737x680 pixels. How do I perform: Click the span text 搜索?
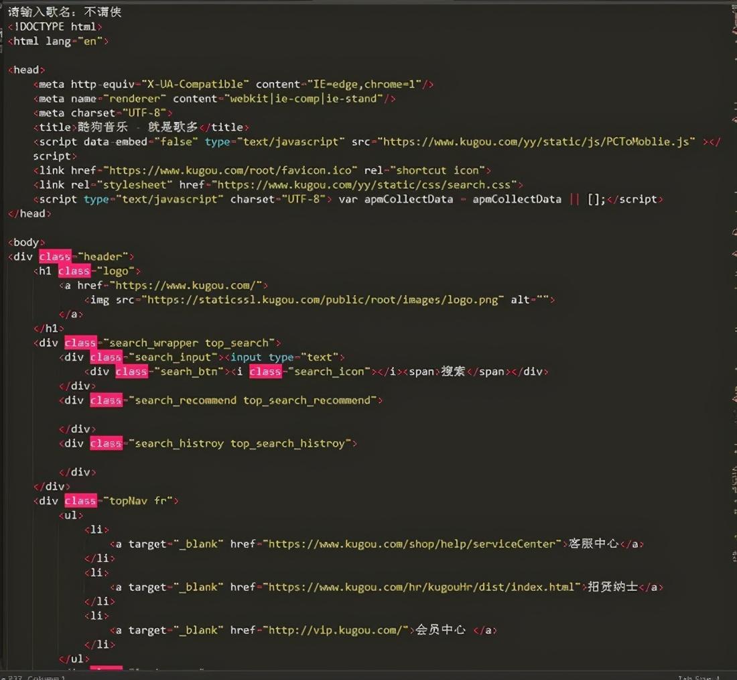coord(453,372)
